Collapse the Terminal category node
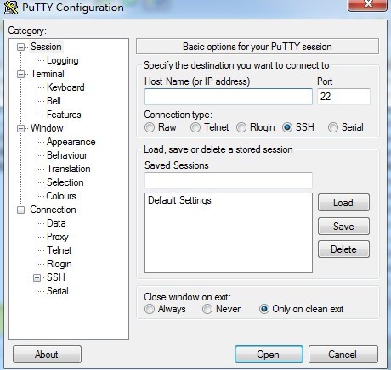The height and width of the screenshot is (370, 391). 20,74
